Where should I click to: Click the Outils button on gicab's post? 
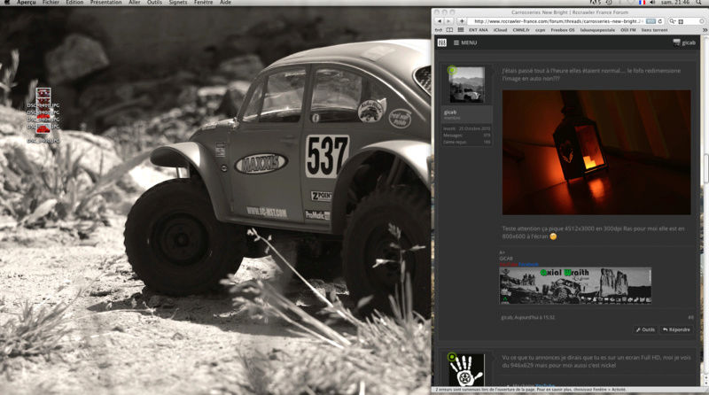645,329
